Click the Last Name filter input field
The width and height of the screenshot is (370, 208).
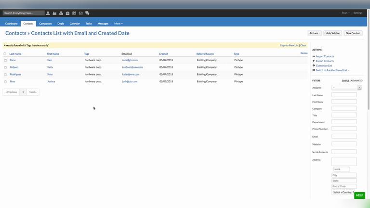pos(344,95)
